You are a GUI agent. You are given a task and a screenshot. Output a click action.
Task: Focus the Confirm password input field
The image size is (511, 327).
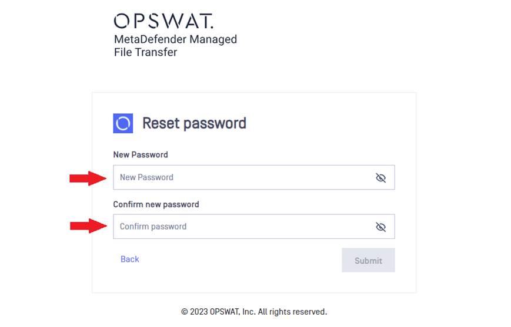(254, 227)
